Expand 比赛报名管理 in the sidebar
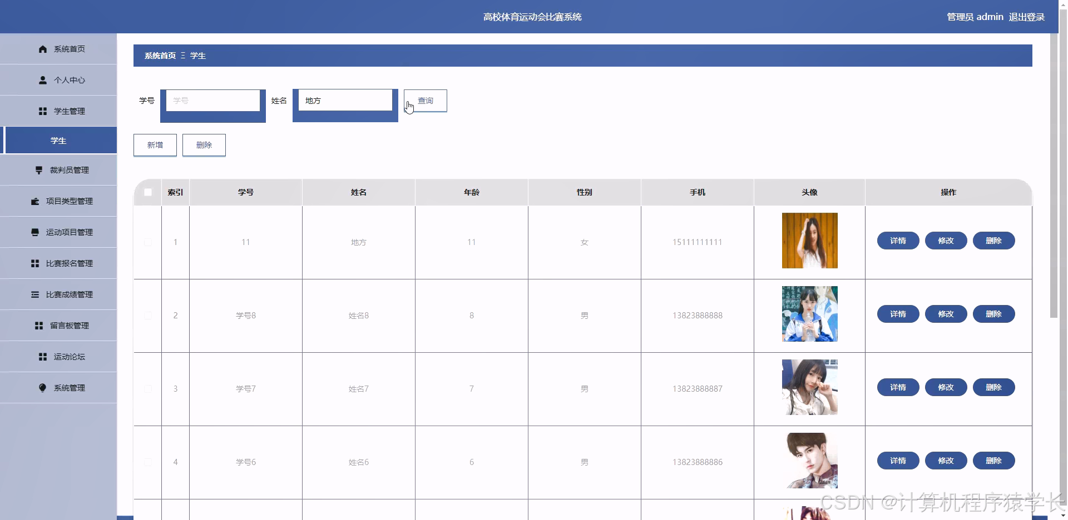 click(58, 263)
